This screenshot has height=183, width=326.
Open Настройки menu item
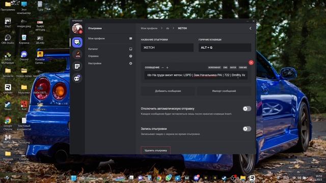(110, 63)
